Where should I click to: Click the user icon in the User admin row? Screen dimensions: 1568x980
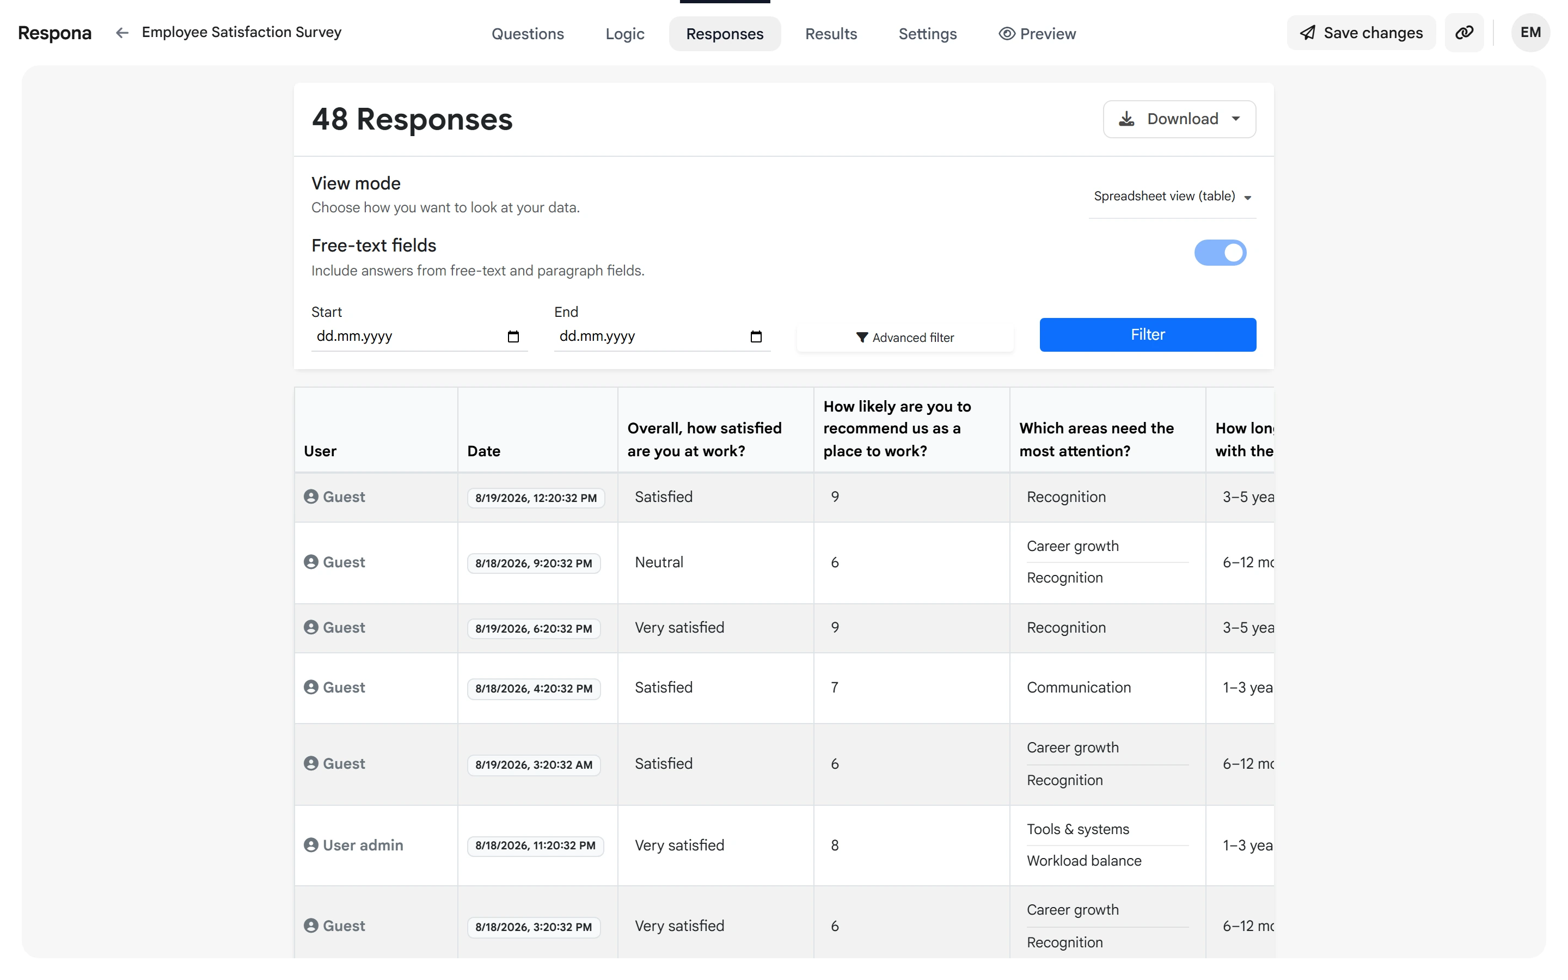tap(311, 845)
